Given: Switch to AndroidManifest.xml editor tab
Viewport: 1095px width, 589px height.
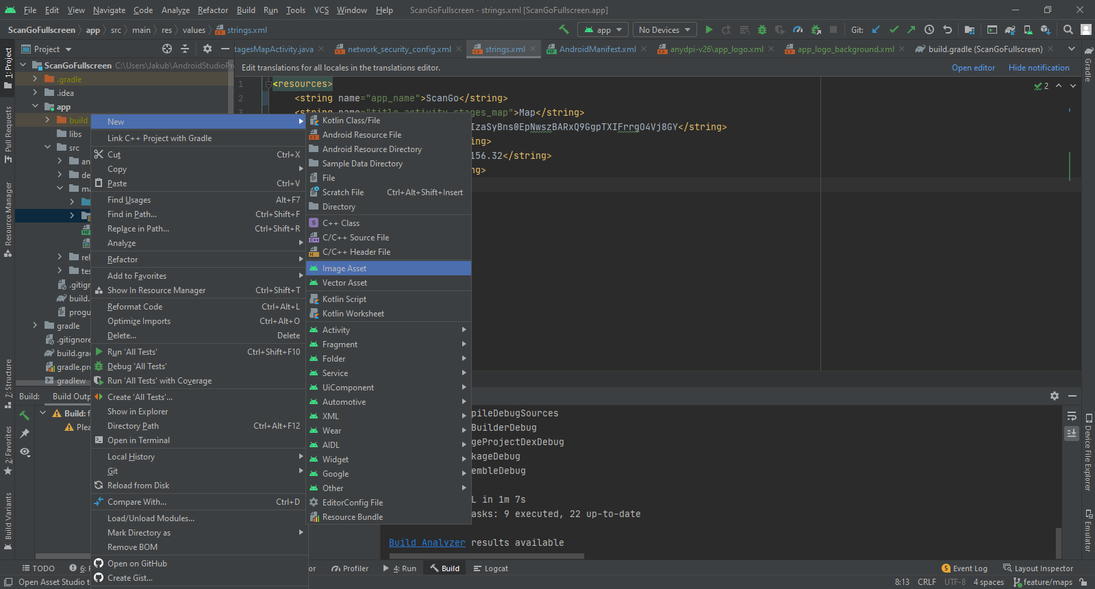Looking at the screenshot, I should pyautogui.click(x=597, y=49).
